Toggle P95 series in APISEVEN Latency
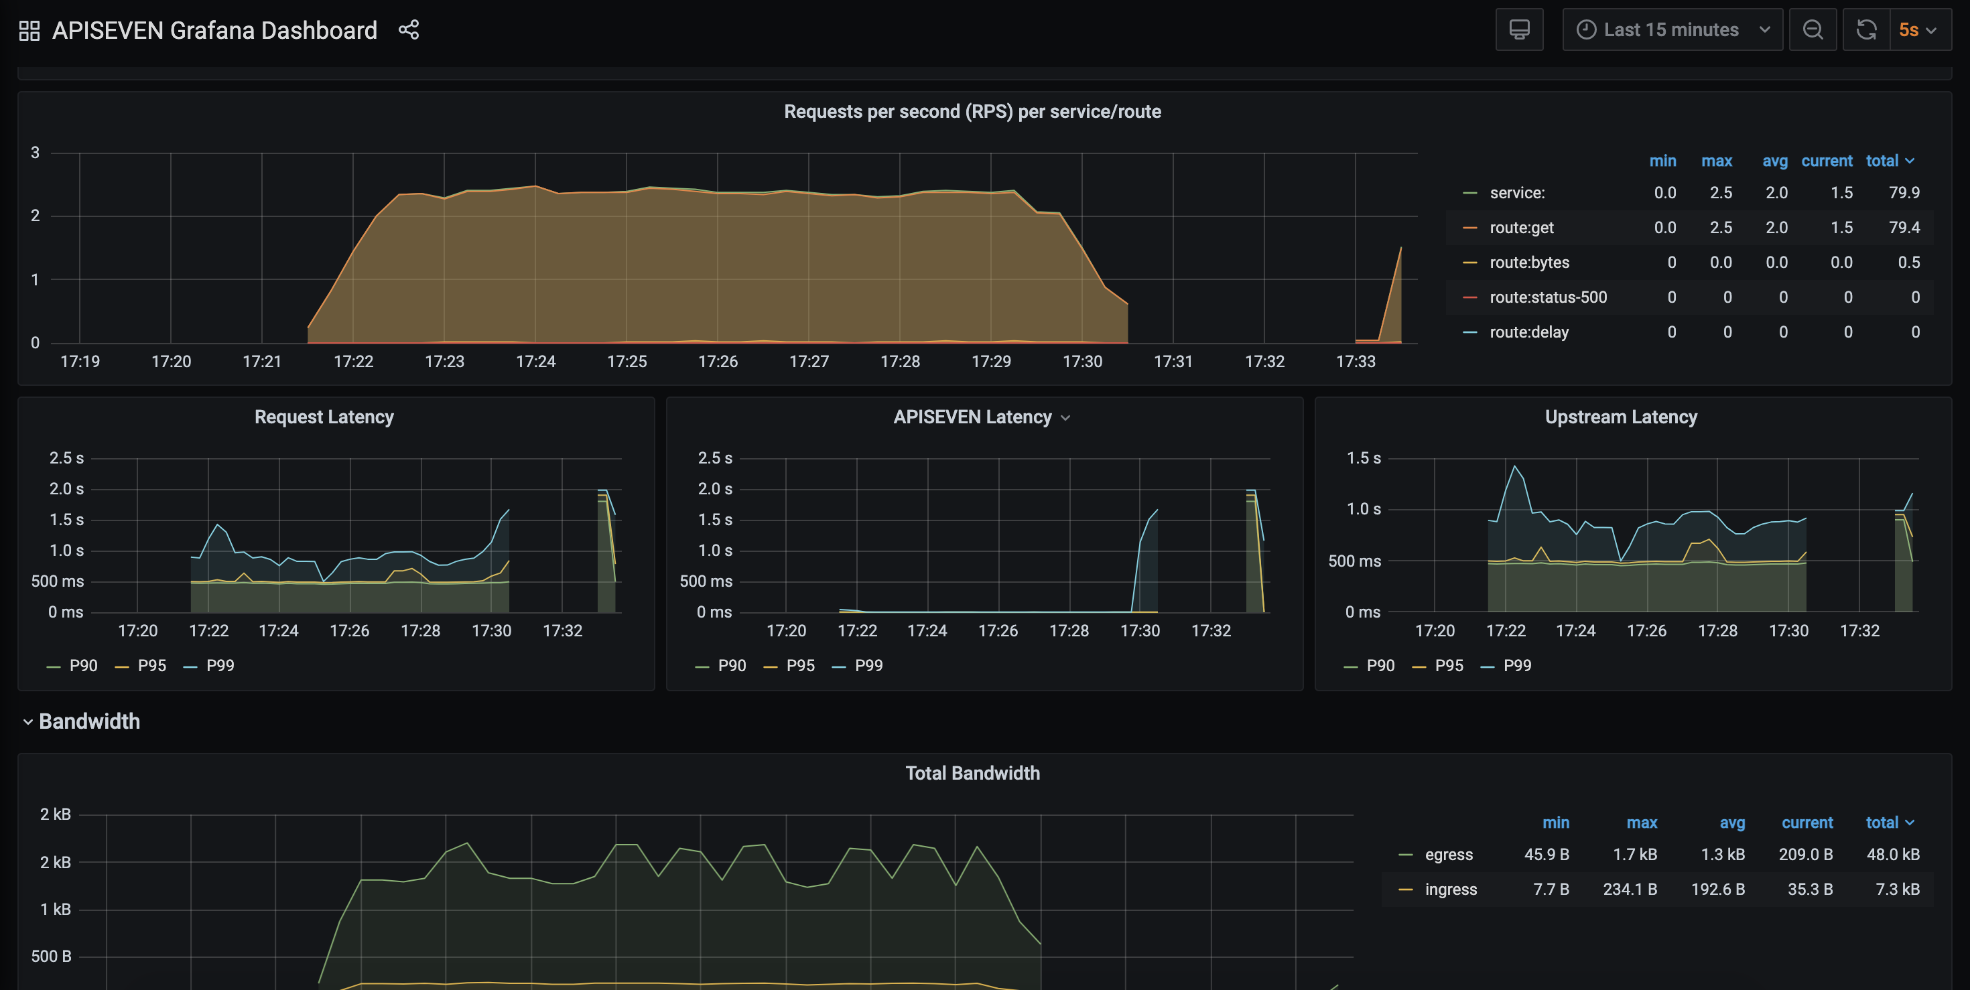 (x=800, y=665)
